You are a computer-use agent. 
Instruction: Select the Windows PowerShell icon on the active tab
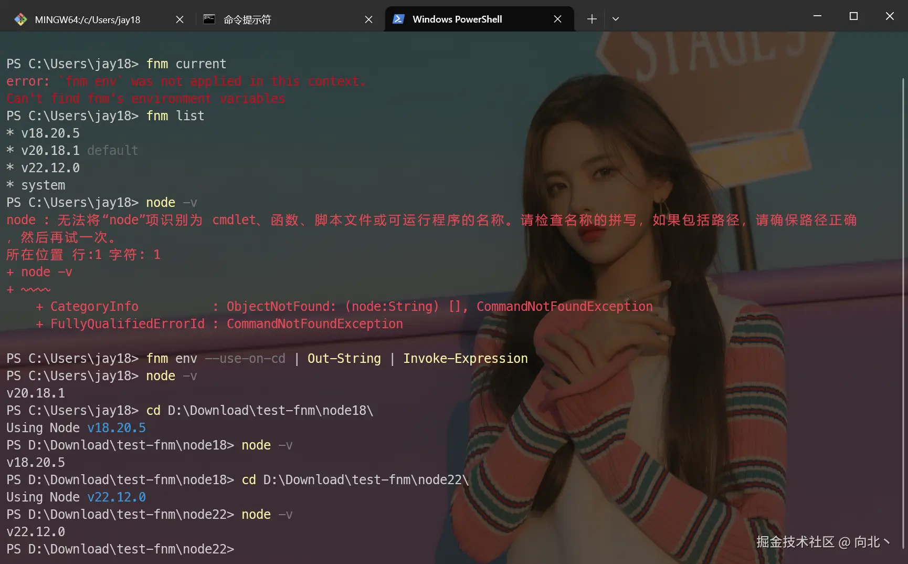[x=399, y=19]
